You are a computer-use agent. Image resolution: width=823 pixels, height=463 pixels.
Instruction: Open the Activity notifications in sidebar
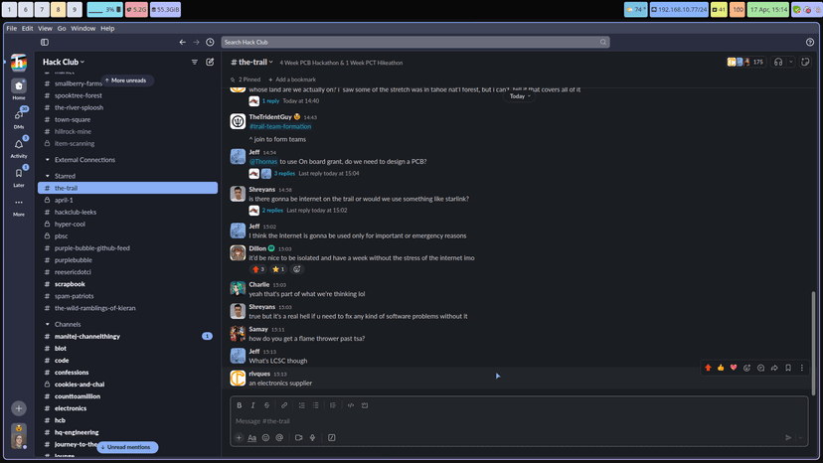19,146
